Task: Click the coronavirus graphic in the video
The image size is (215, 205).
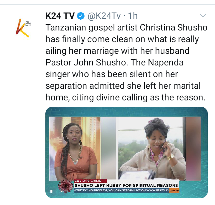Action: point(66,186)
